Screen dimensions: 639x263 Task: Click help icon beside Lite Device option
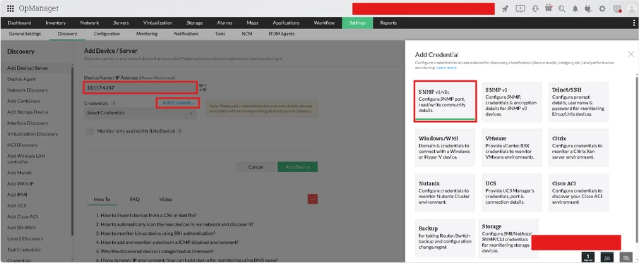pos(179,131)
